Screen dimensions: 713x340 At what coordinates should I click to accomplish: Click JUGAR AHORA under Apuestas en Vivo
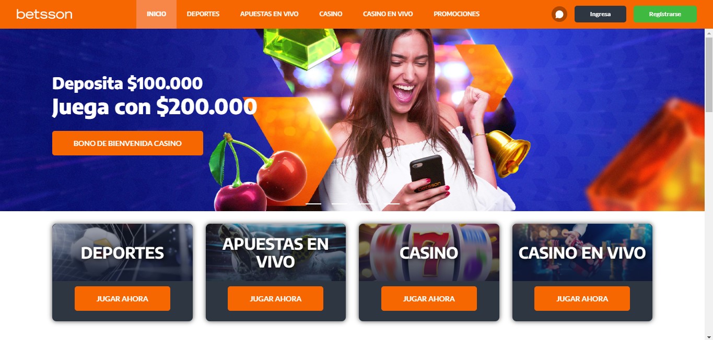pyautogui.click(x=275, y=299)
